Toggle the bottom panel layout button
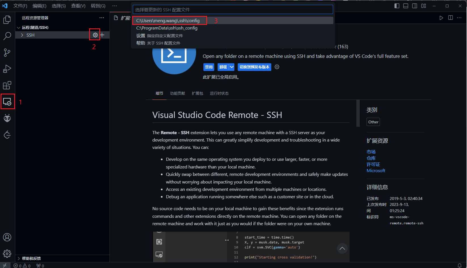The image size is (467, 268). [x=406, y=6]
